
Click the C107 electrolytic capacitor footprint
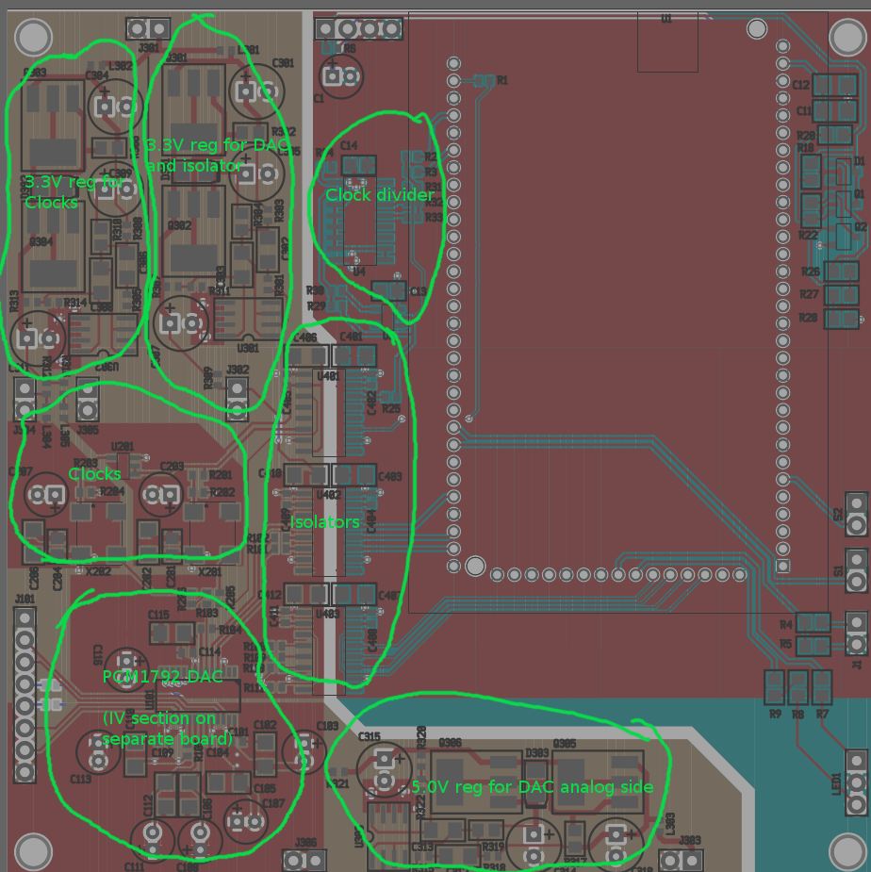pos(245,821)
